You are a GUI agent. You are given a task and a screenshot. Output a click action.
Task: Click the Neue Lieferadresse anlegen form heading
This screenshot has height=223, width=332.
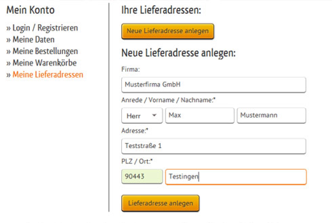178,53
